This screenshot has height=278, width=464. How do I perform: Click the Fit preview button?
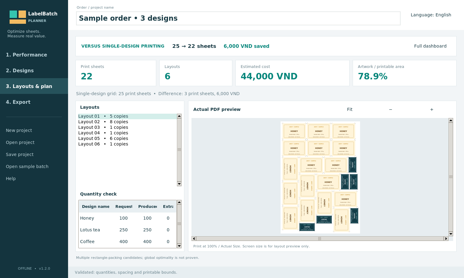pos(350,109)
